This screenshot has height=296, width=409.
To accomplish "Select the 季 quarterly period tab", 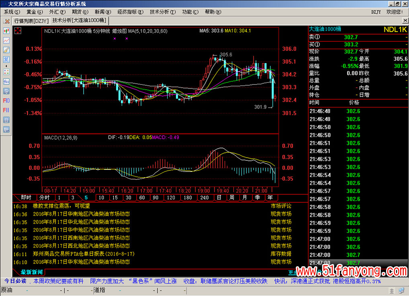I will [258, 197].
